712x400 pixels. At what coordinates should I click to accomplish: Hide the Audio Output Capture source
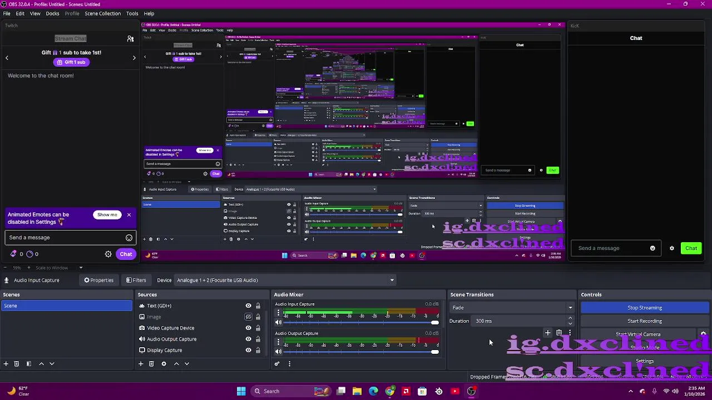[249, 339]
